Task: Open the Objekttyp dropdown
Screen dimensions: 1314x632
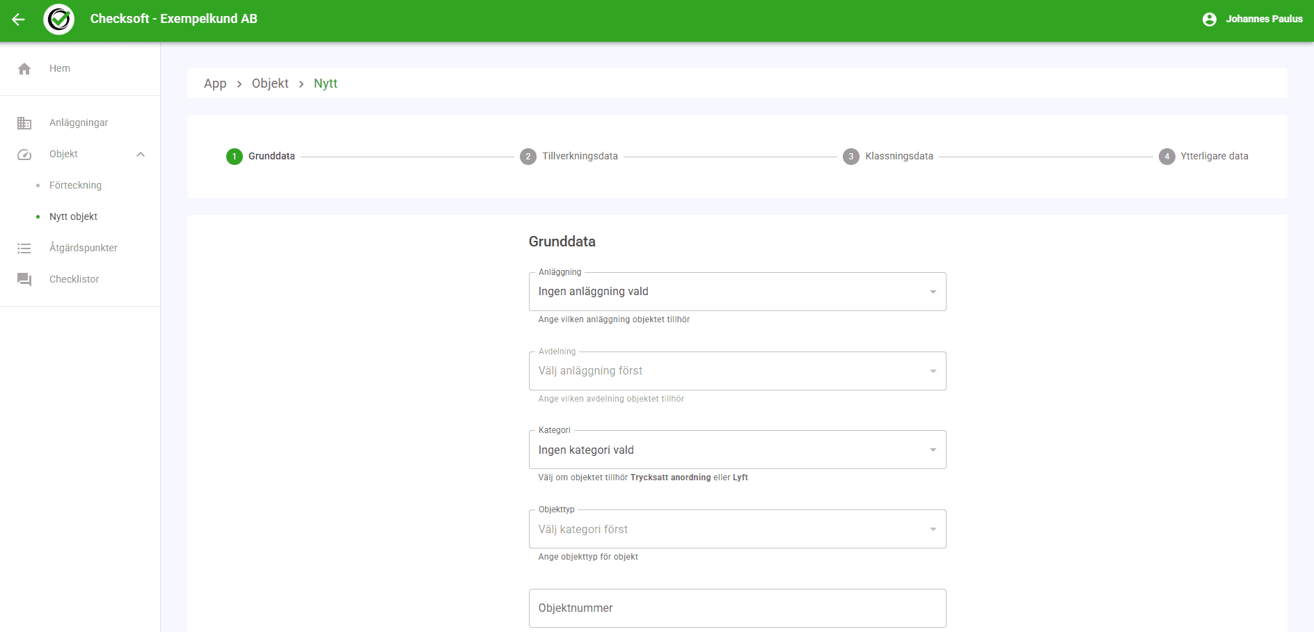Action: tap(737, 529)
